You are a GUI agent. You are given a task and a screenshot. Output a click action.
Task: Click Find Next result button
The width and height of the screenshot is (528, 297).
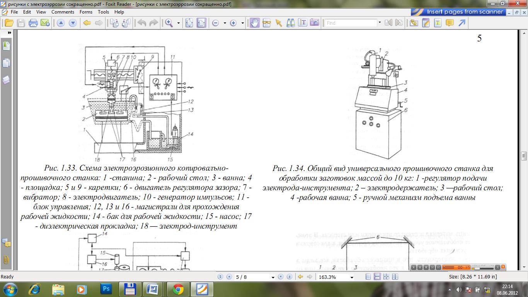[399, 23]
